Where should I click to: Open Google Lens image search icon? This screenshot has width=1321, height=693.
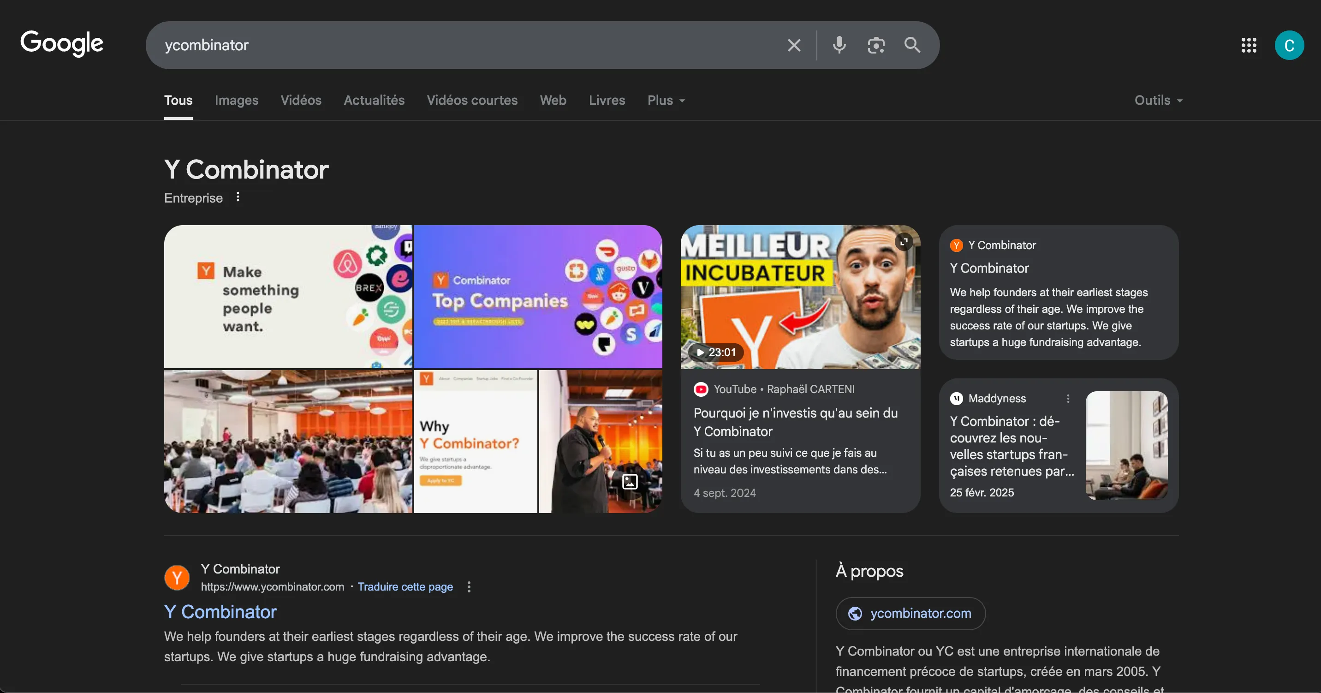pos(876,45)
